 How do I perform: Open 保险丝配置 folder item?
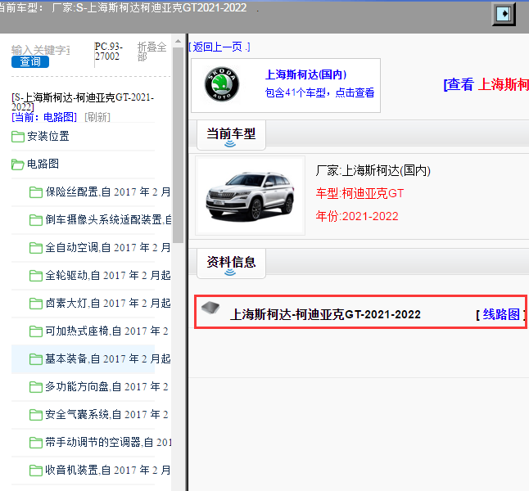tap(108, 191)
